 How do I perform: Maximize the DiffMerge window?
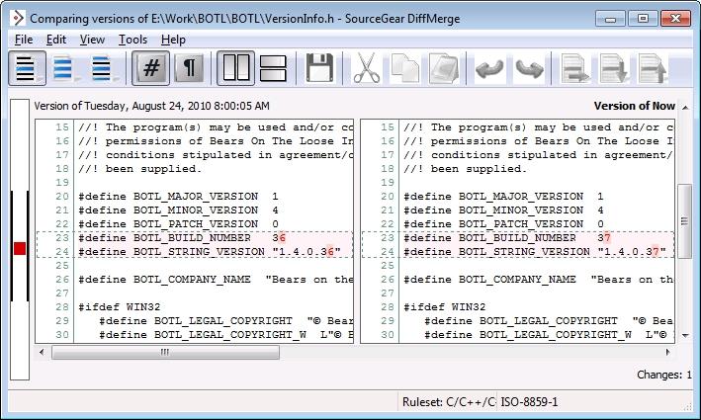tap(643, 19)
